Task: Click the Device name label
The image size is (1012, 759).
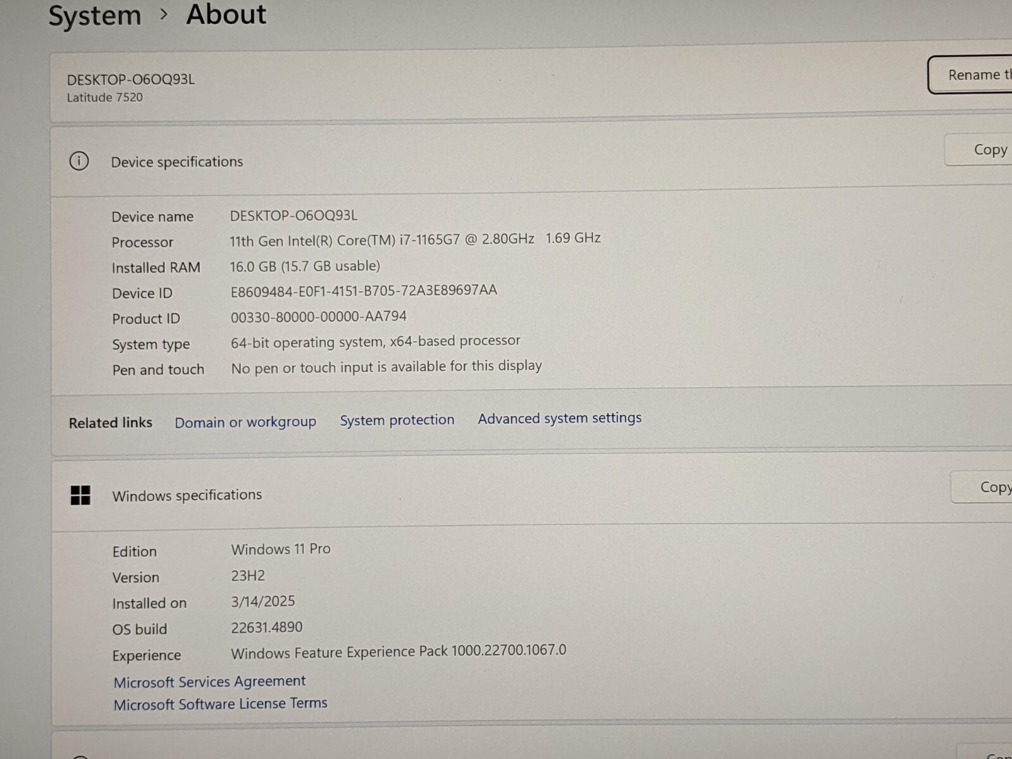Action: [x=152, y=217]
